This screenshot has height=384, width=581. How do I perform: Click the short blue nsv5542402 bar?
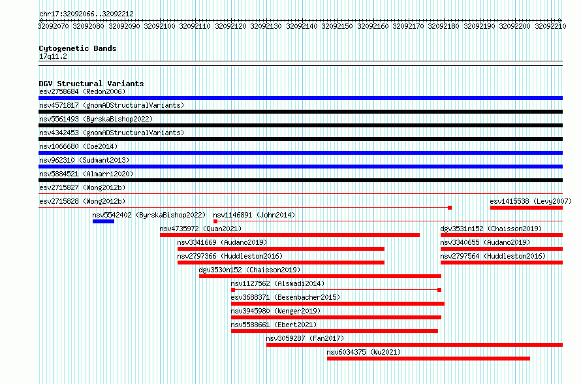pyautogui.click(x=103, y=221)
